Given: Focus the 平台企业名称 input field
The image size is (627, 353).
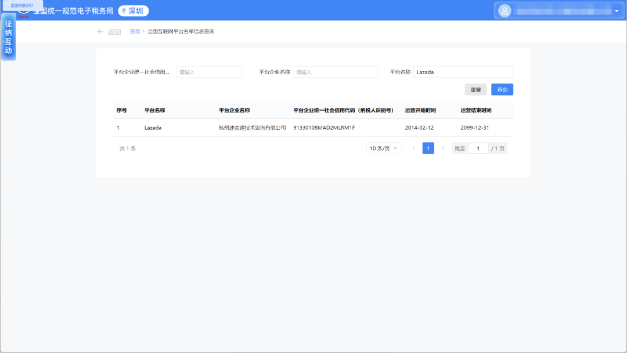Looking at the screenshot, I should click(x=335, y=72).
